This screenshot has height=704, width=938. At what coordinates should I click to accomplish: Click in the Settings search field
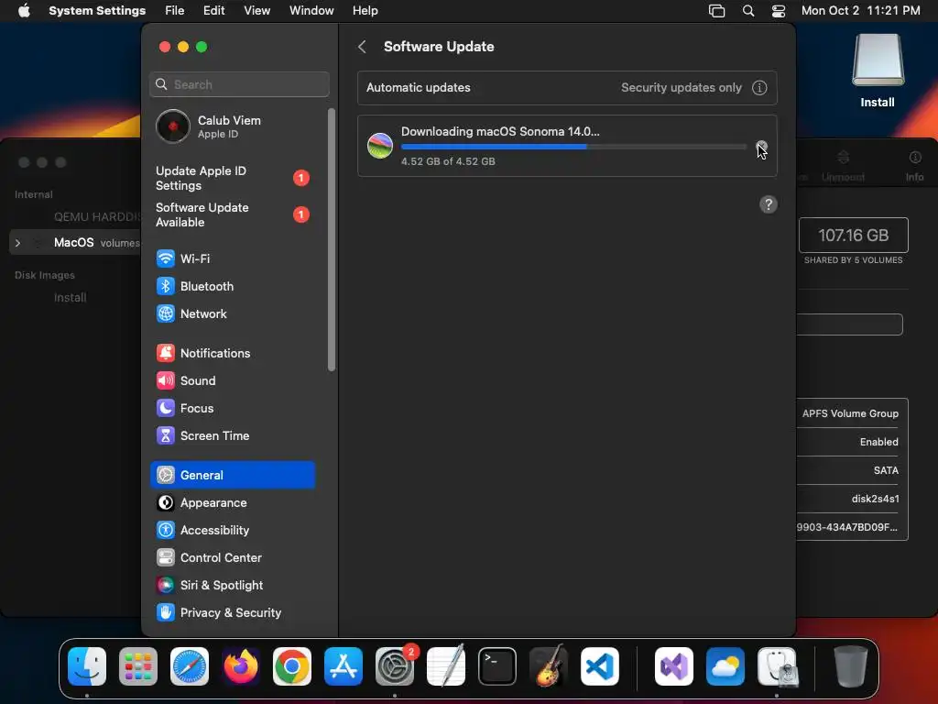tap(239, 84)
